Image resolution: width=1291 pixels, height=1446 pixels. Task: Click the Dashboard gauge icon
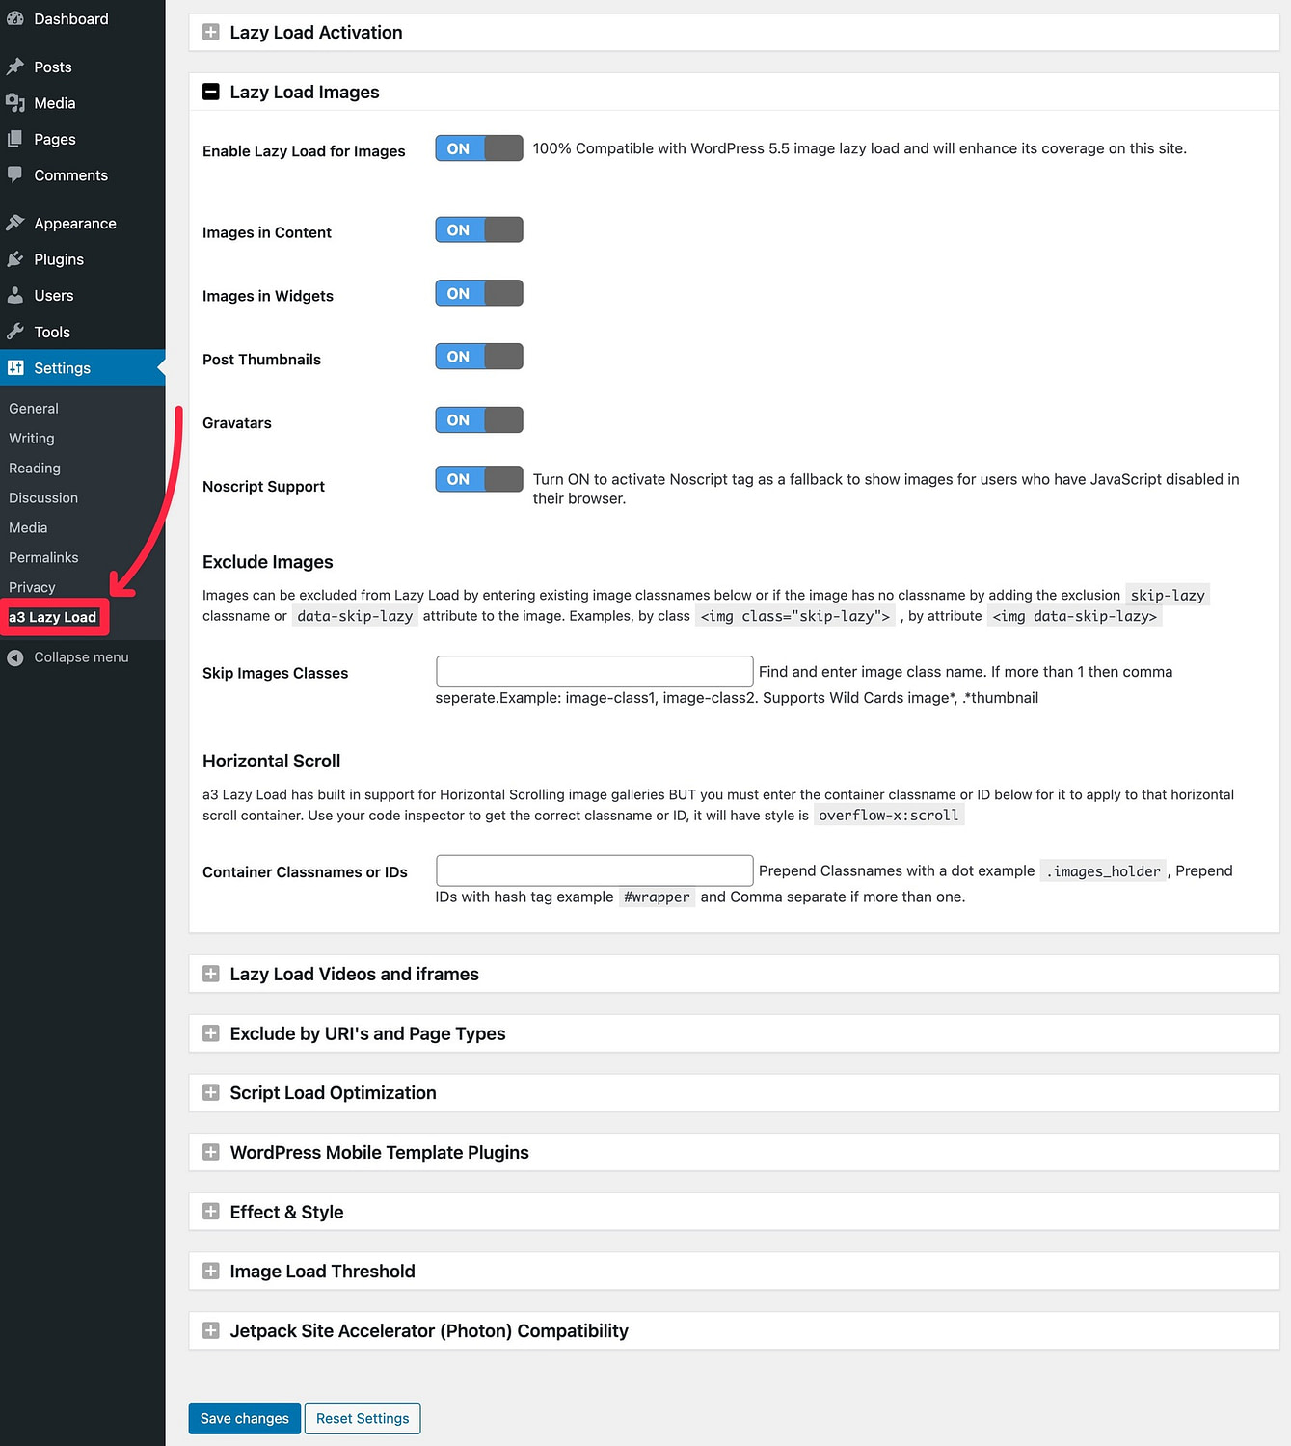[16, 17]
